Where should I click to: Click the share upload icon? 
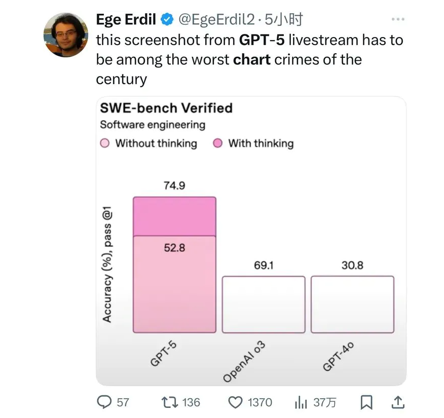(x=399, y=402)
